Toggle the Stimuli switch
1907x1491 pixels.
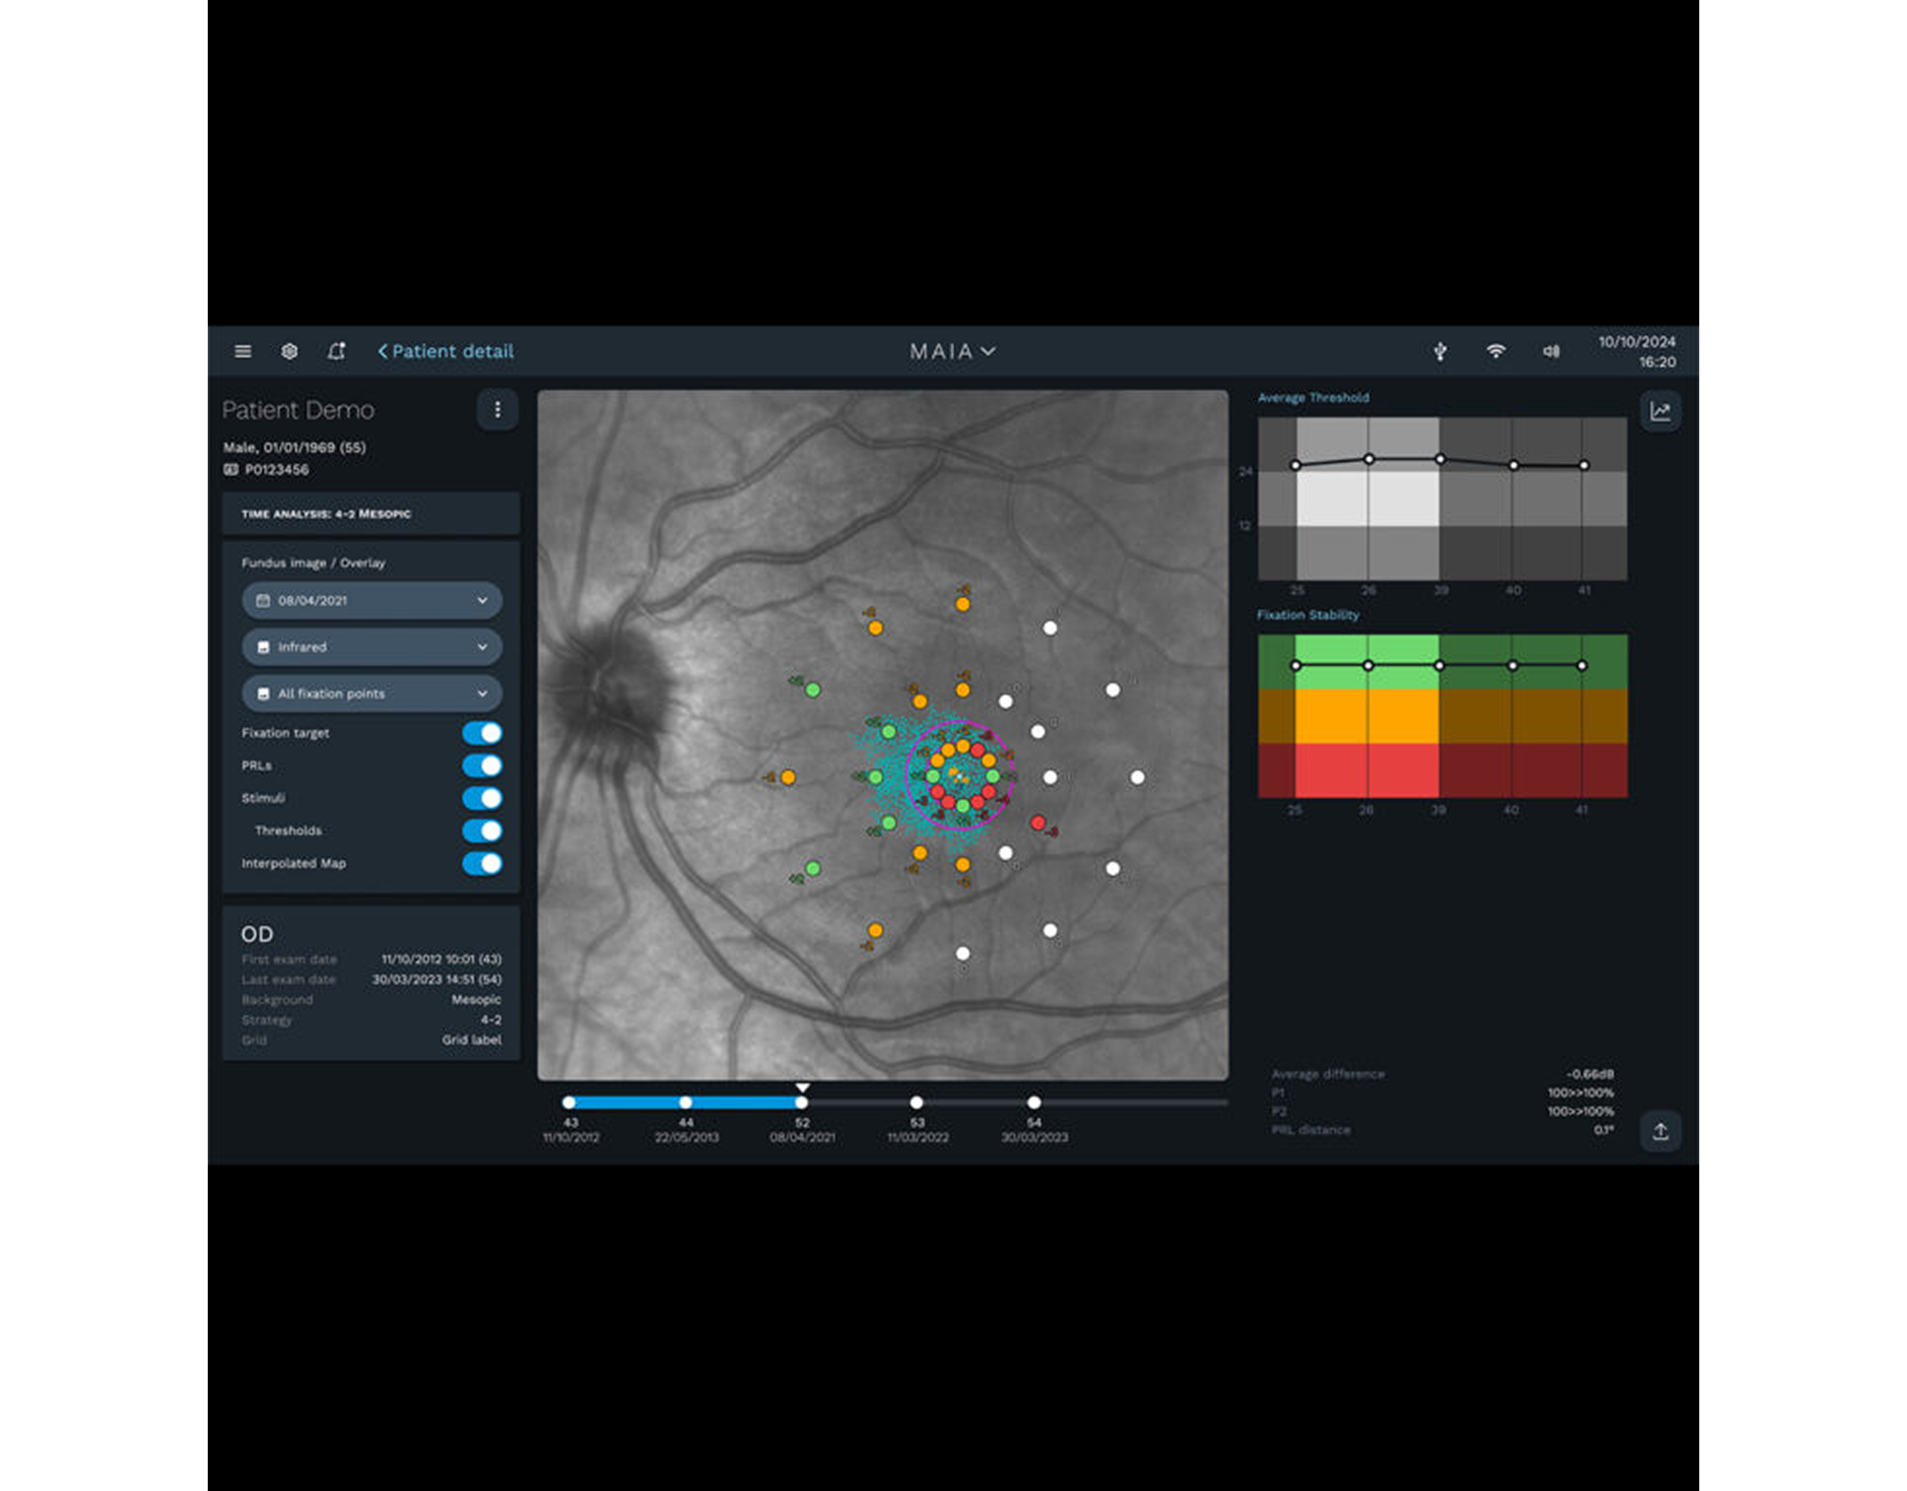(482, 798)
